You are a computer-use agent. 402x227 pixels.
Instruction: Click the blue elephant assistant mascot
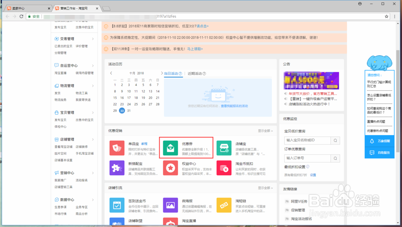pos(379,63)
